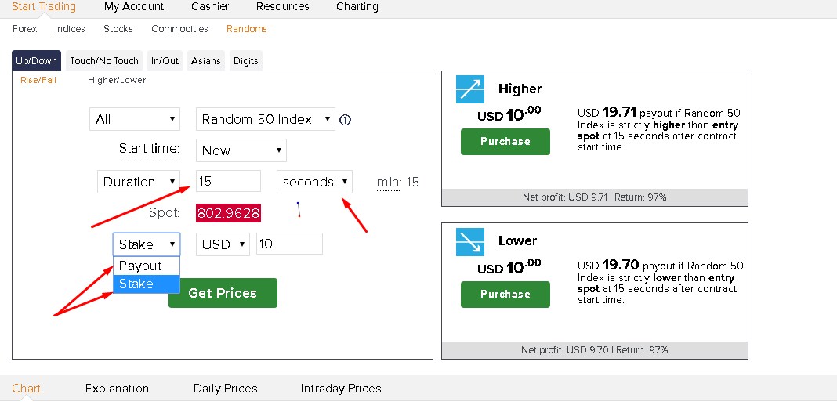The width and height of the screenshot is (837, 405).
Task: Open the Cashier menu
Action: 210,7
